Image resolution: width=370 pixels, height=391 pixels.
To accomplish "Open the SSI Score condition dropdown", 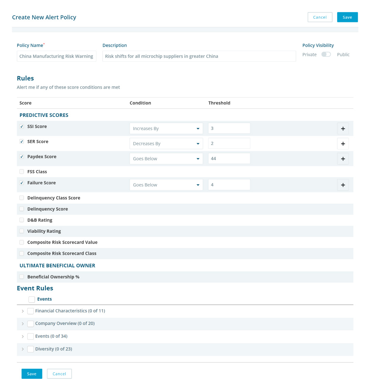I will (x=166, y=129).
